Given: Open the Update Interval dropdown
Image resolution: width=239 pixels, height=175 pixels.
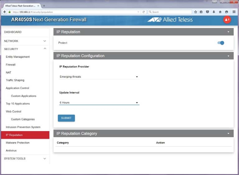Looking at the screenshot, I should pyautogui.click(x=99, y=103).
